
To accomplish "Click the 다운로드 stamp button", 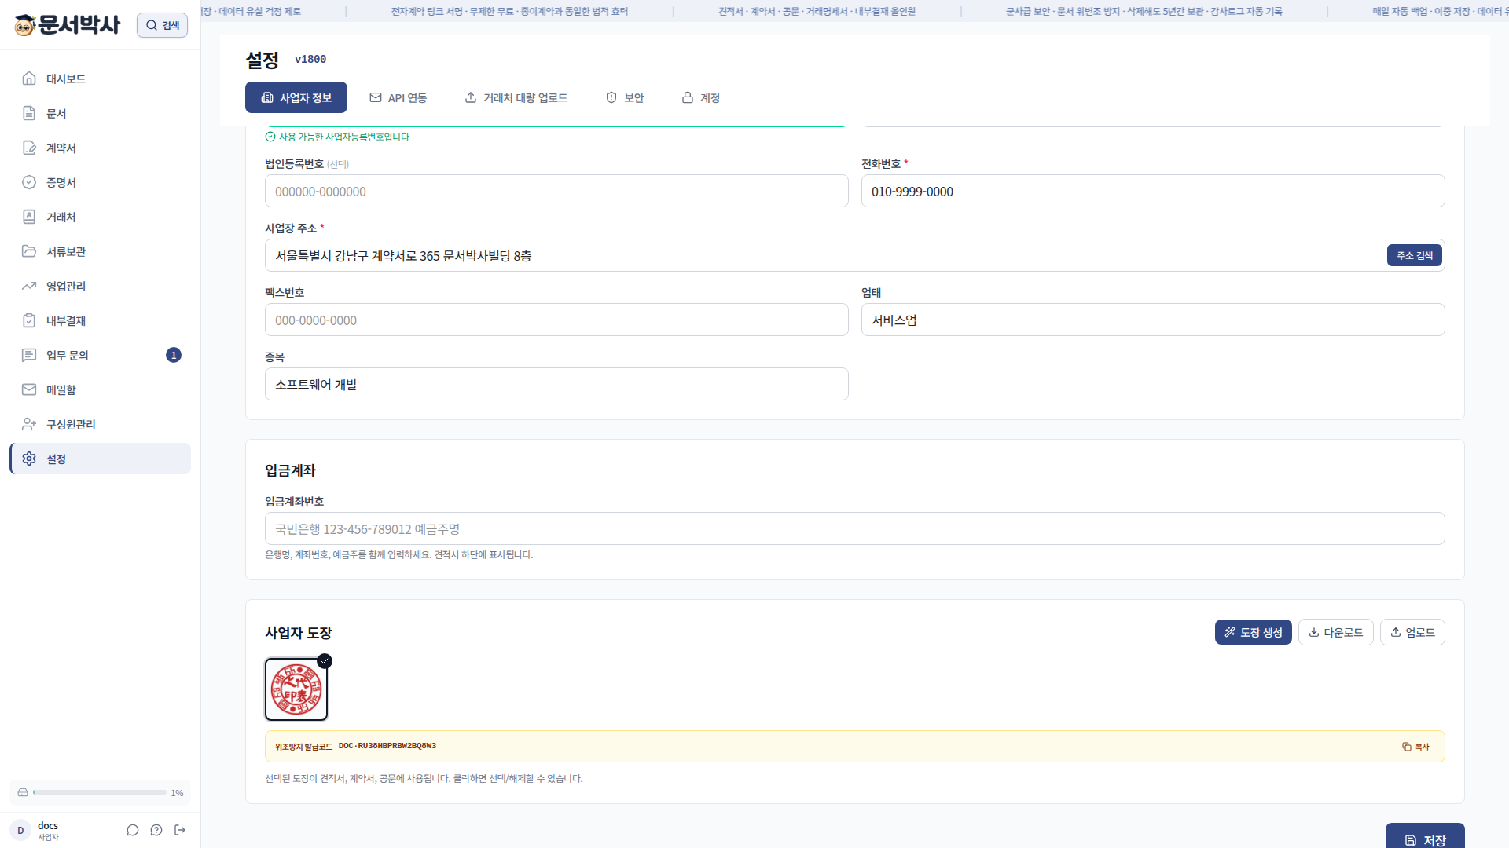I will (1336, 632).
